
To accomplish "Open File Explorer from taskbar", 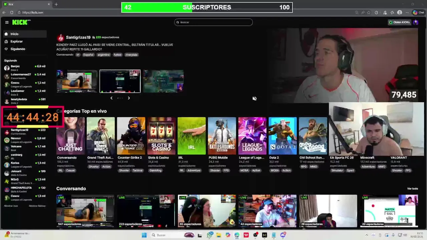I will pos(219,235).
